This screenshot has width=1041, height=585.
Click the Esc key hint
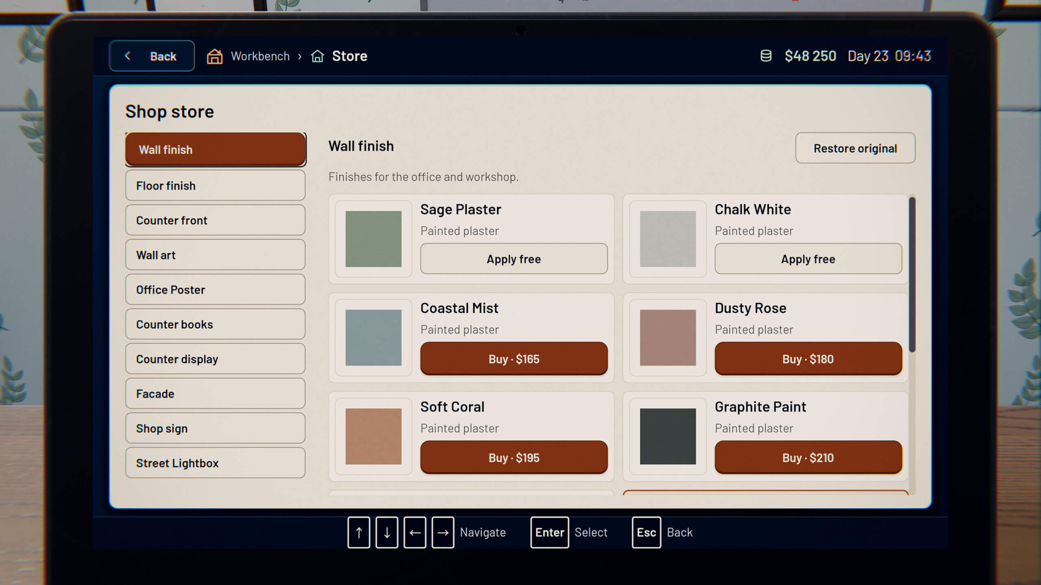(646, 532)
